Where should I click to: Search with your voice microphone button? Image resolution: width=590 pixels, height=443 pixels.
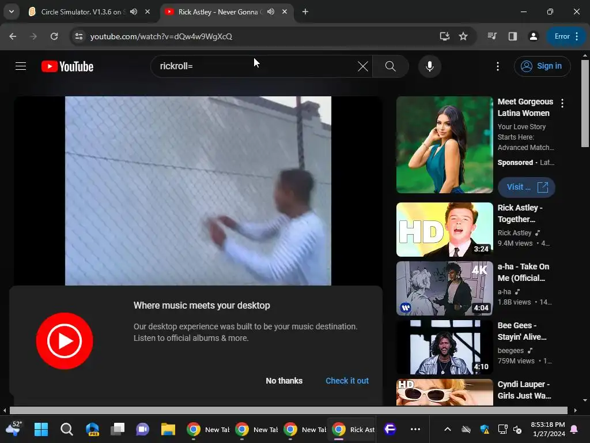pyautogui.click(x=430, y=66)
